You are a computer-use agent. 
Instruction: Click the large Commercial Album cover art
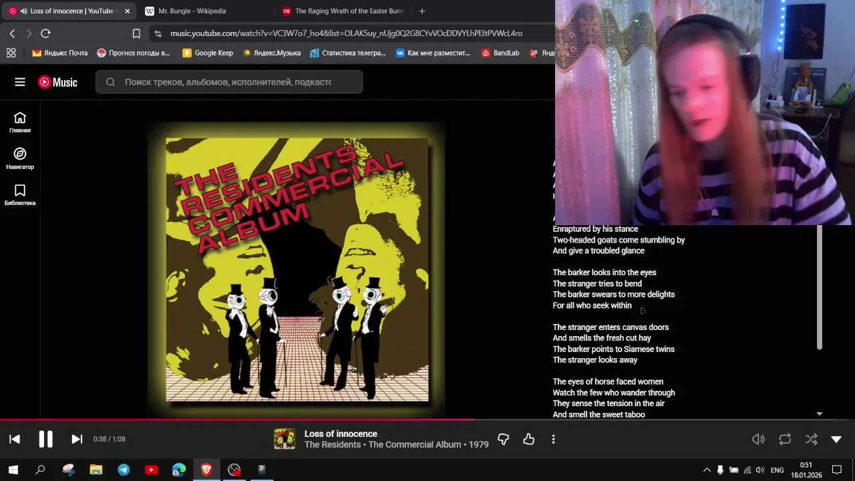tap(297, 270)
